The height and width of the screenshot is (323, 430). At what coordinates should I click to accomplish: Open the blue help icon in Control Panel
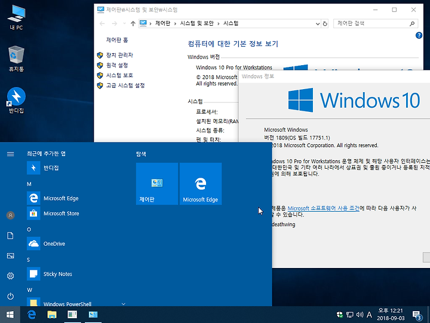pyautogui.click(x=419, y=35)
